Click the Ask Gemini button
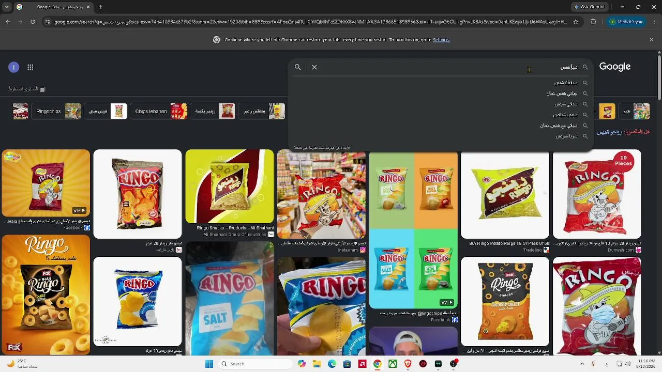The height and width of the screenshot is (372, 662). pos(589,7)
